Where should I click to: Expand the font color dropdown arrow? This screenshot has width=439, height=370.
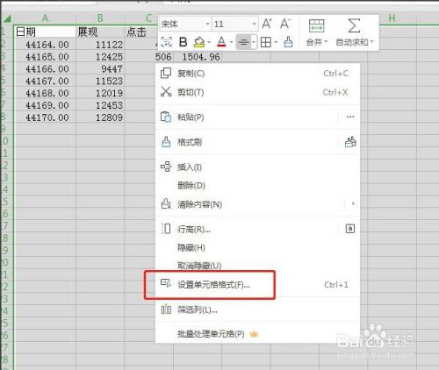[231, 43]
